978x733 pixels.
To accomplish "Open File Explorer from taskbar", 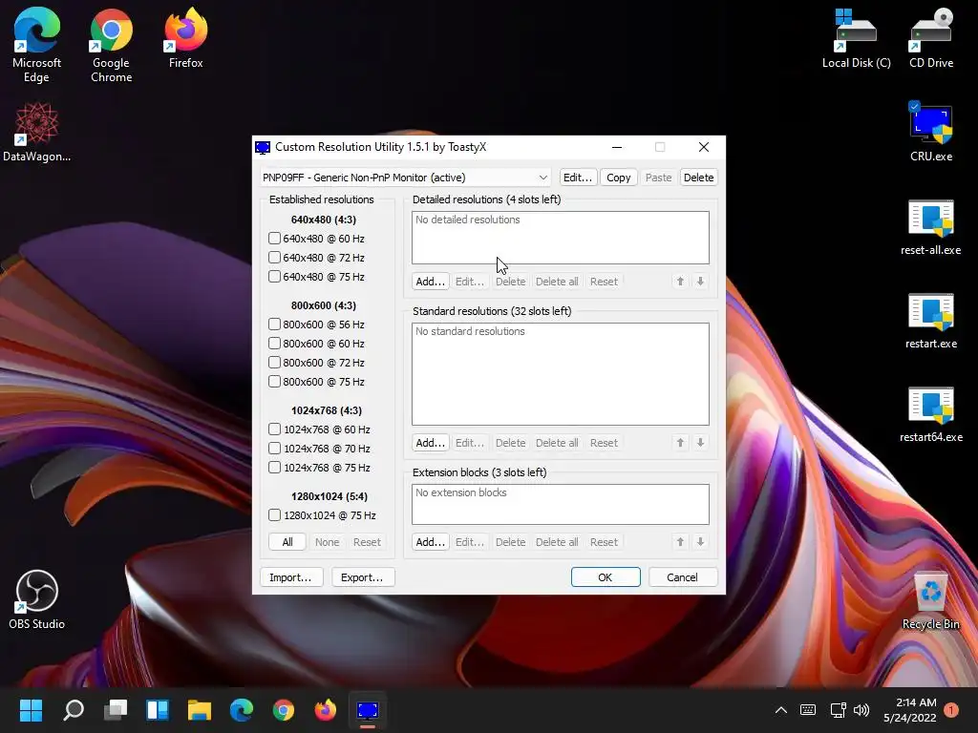I will (x=200, y=710).
